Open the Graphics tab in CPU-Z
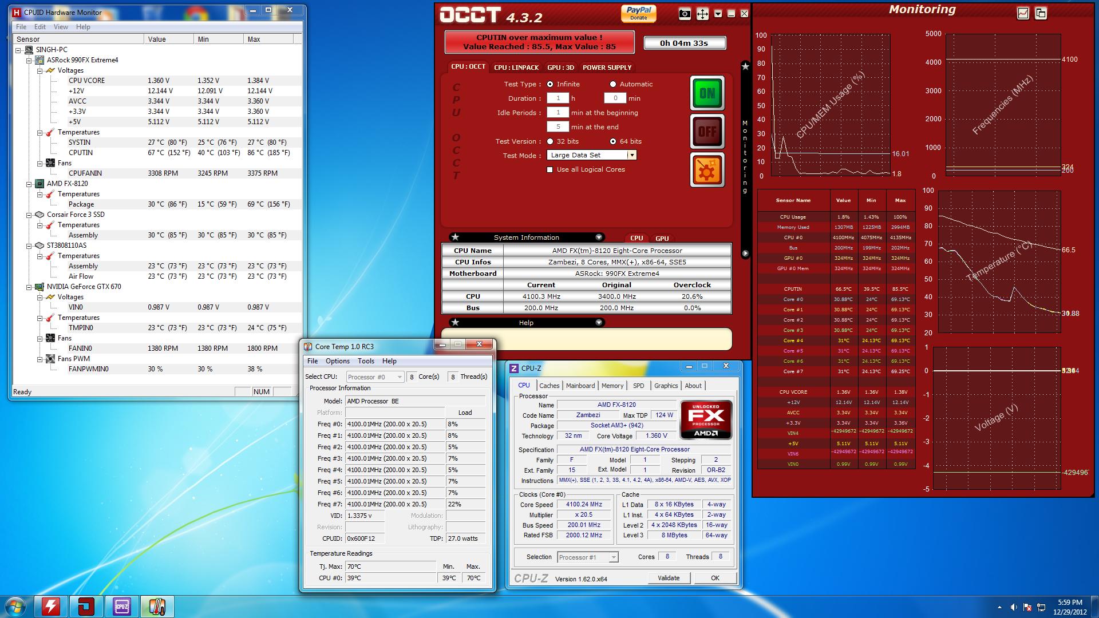 coord(666,386)
